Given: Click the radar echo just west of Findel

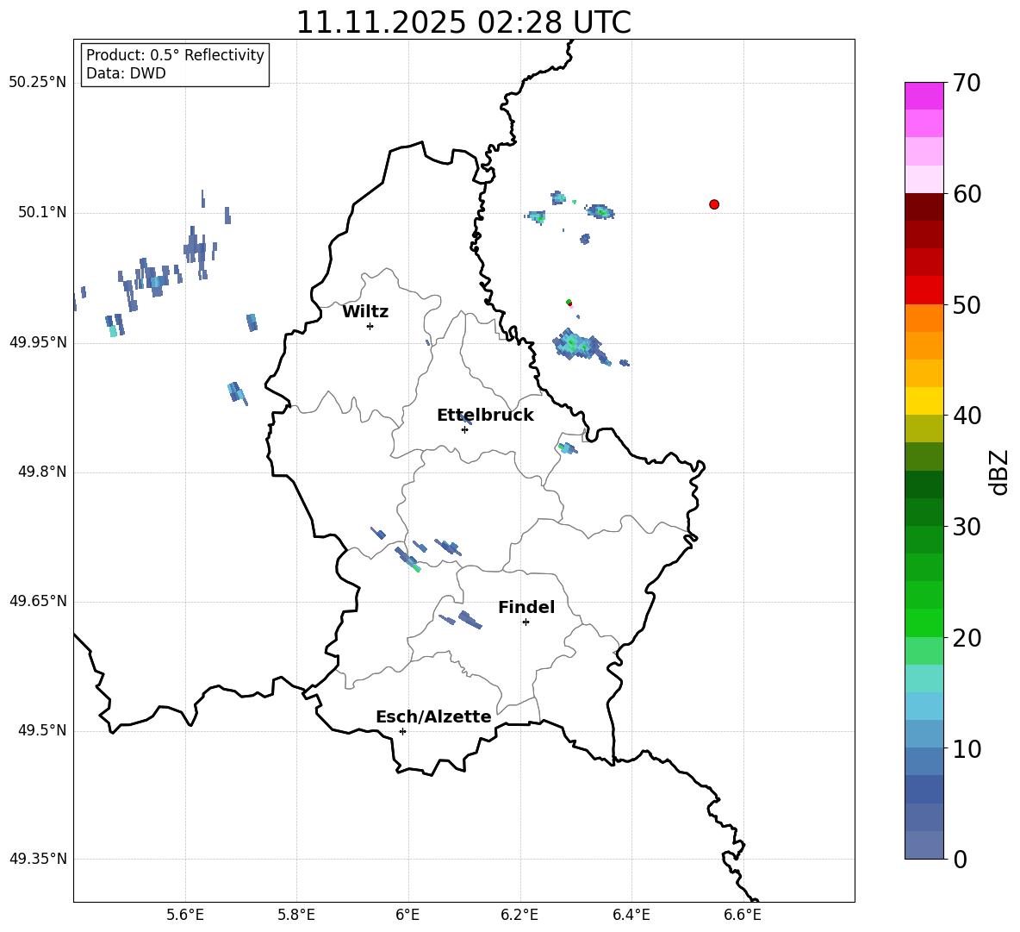Looking at the screenshot, I should [470, 620].
